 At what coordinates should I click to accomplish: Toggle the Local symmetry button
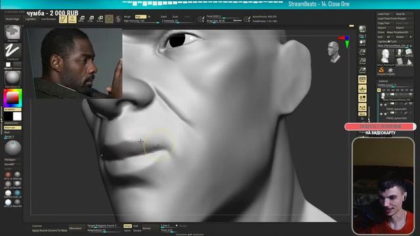point(362,98)
